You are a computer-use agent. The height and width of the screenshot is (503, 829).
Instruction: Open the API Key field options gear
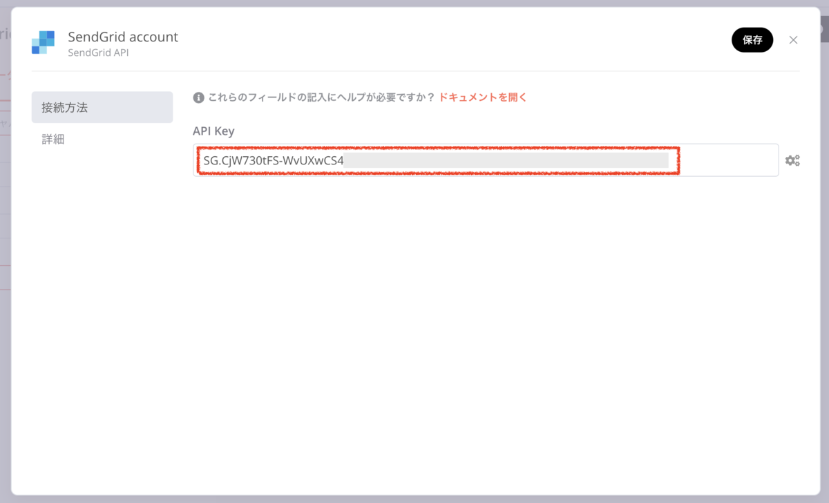pyautogui.click(x=792, y=160)
